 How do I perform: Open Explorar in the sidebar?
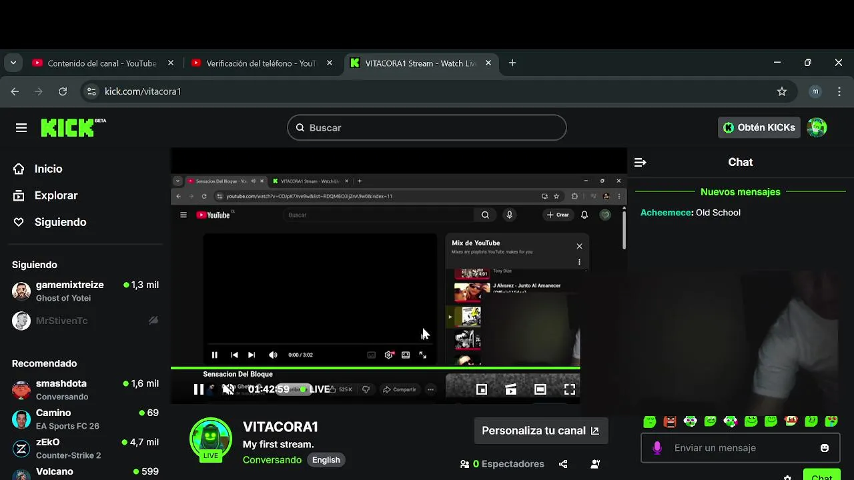tap(45, 195)
